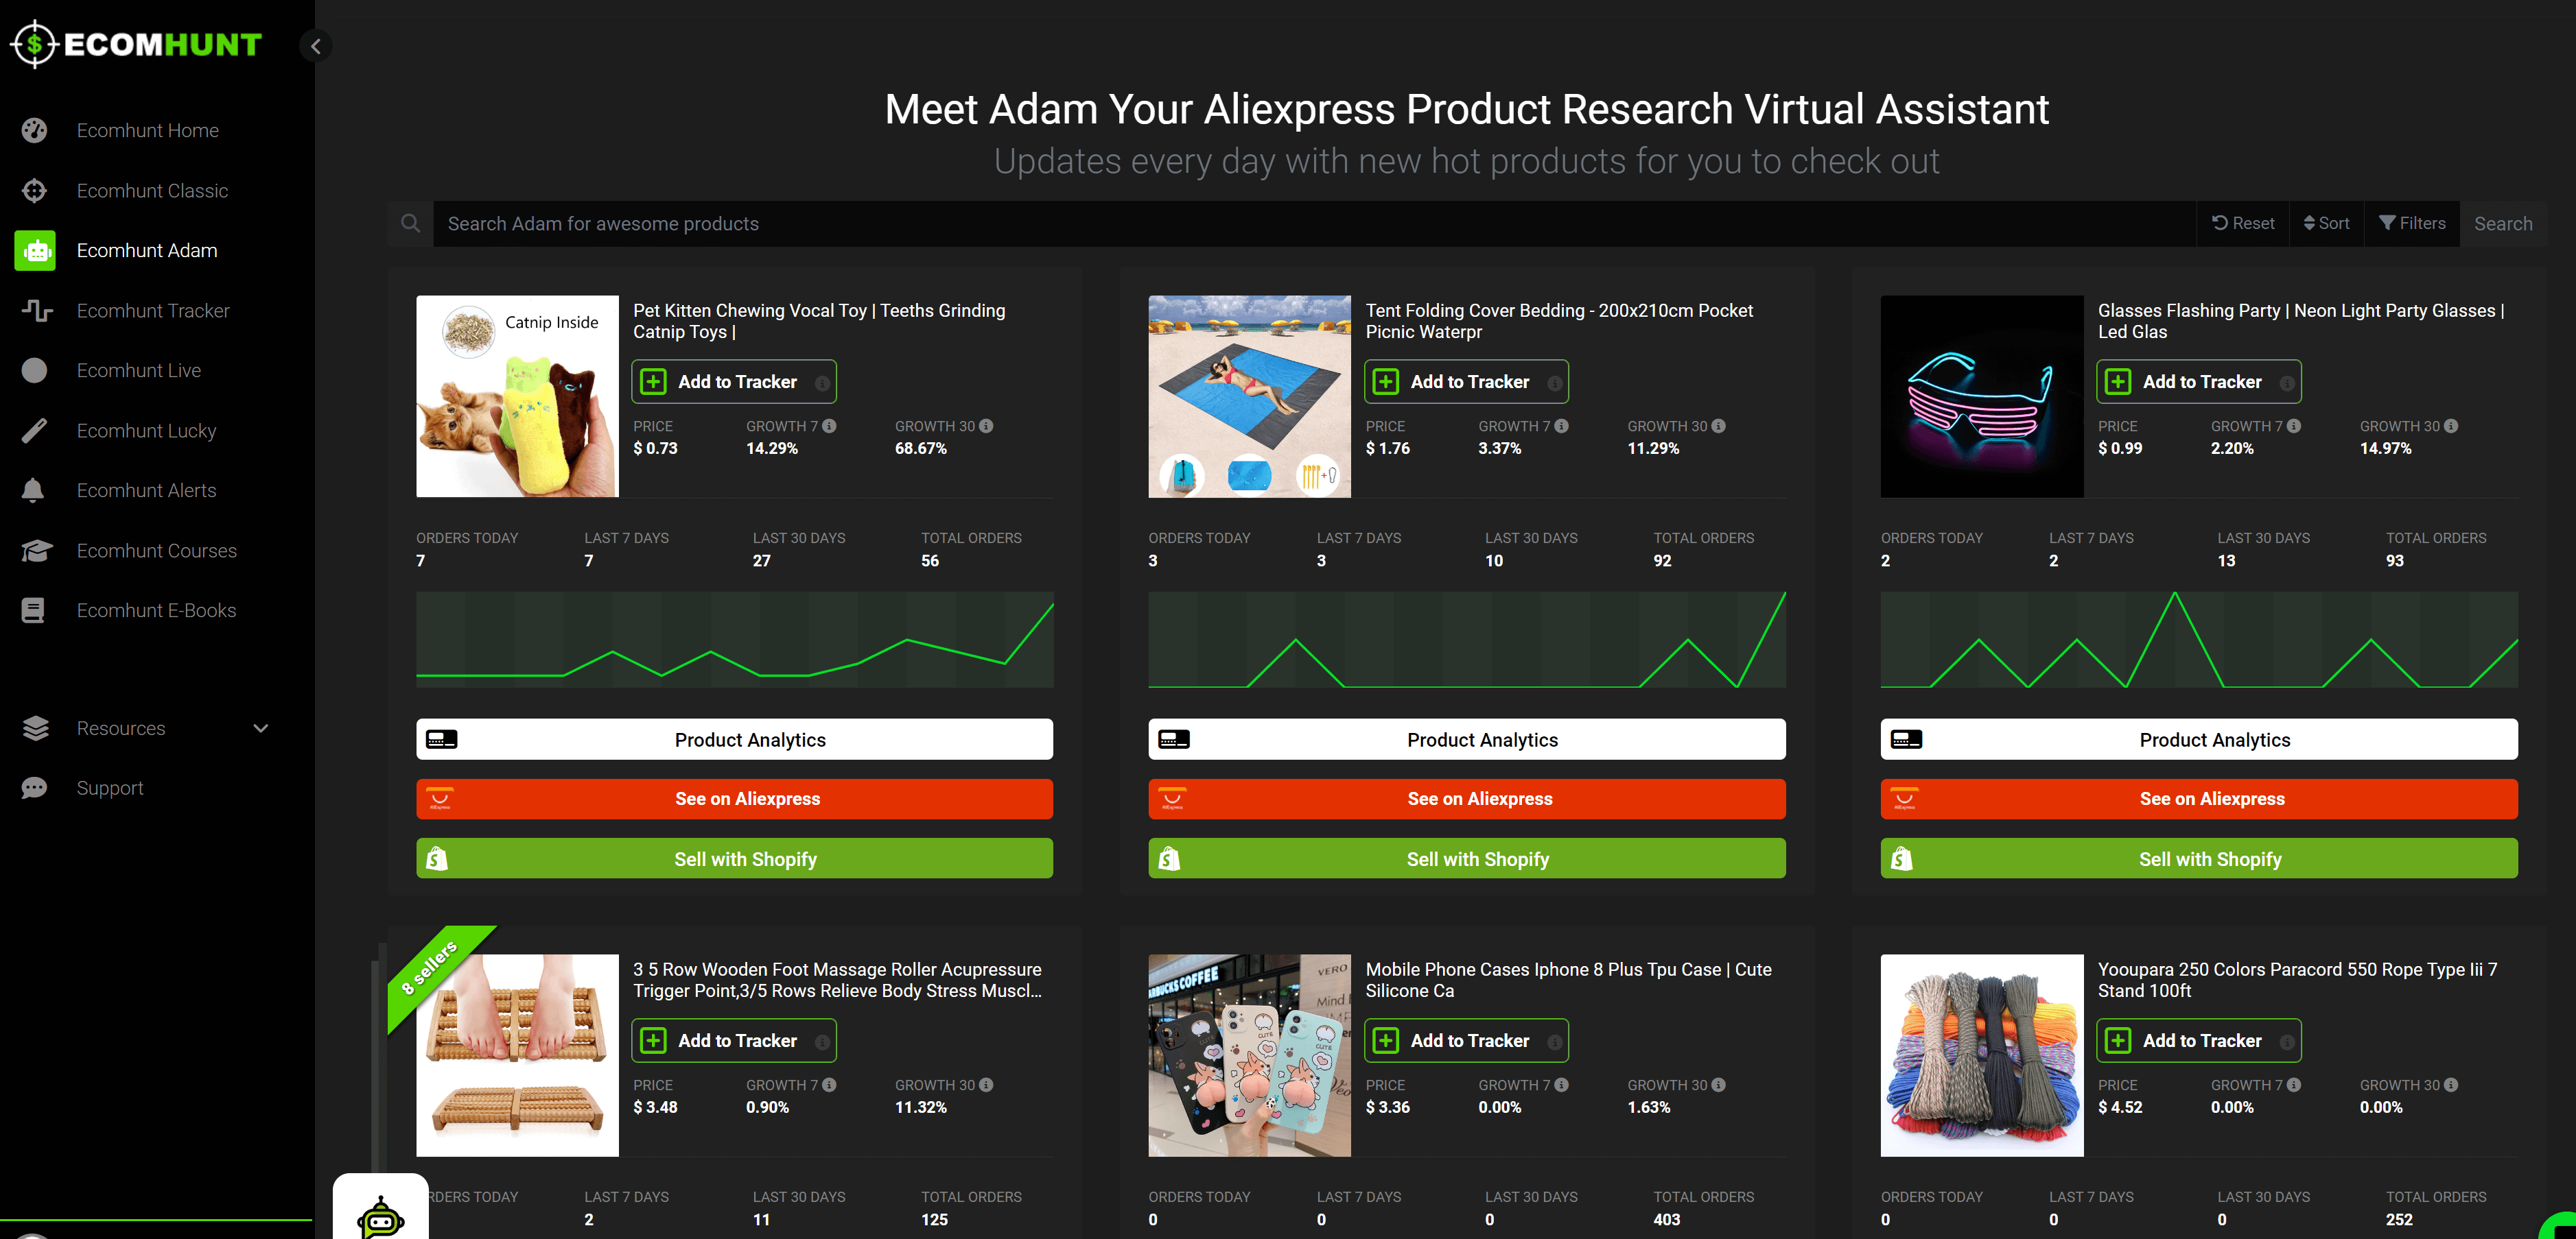Image resolution: width=2576 pixels, height=1239 pixels.
Task: Click info icon inside Add to Tracker for Pet Kitten toy
Action: click(x=822, y=383)
